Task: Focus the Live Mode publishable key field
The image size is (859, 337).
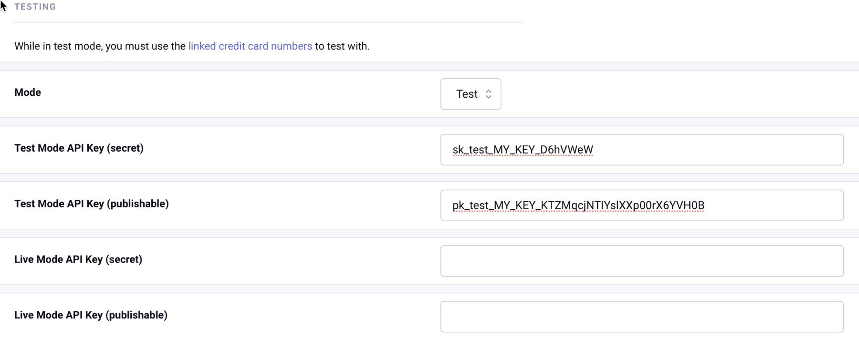Action: coord(642,316)
